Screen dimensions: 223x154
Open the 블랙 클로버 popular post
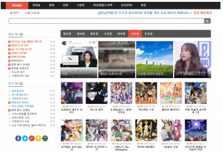[x=17, y=91]
